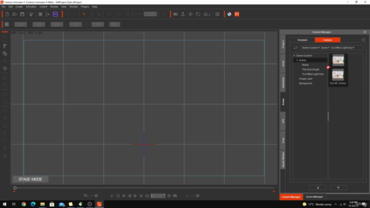The width and height of the screenshot is (370, 208).
Task: Select the Image Layer tree item
Action: (x=306, y=79)
